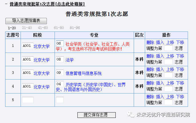Submit with the 提交保存志愿 button
The height and width of the screenshot is (123, 196).
click(x=97, y=115)
